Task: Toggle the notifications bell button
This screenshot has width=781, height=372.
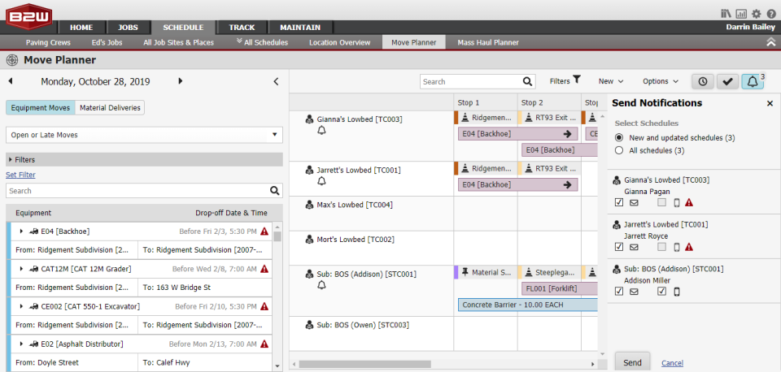Action: 753,81
